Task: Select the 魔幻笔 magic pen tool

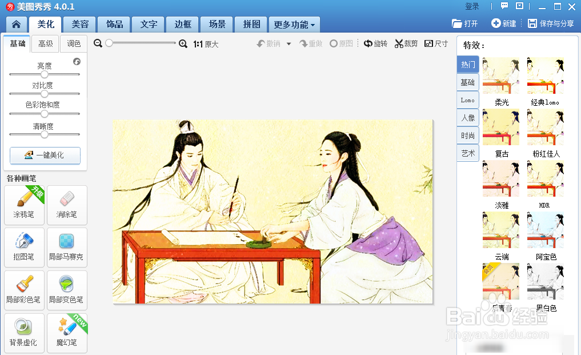Action: (67, 333)
